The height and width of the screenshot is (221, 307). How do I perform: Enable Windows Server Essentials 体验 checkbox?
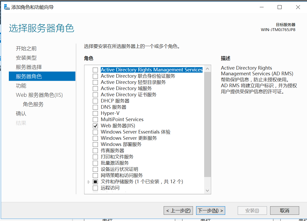(x=95, y=132)
